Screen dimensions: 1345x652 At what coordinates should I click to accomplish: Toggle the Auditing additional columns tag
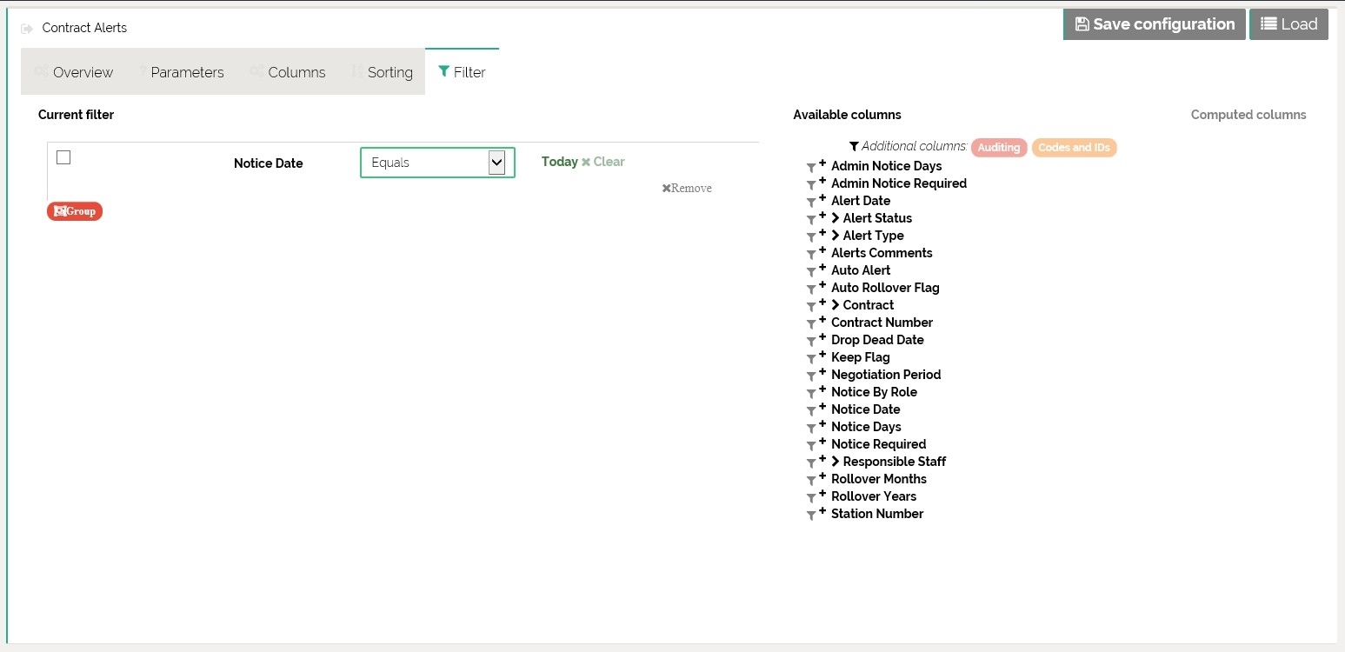pyautogui.click(x=999, y=148)
